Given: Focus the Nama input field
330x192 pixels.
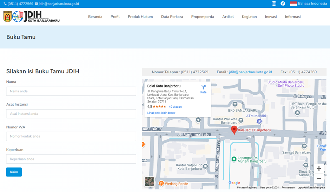Looking at the screenshot, I should (71, 91).
